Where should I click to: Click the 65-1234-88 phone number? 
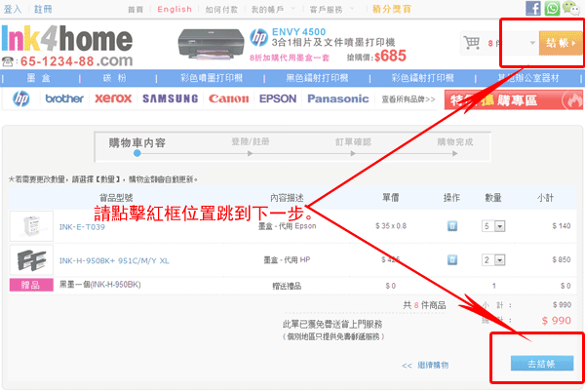pos(58,61)
